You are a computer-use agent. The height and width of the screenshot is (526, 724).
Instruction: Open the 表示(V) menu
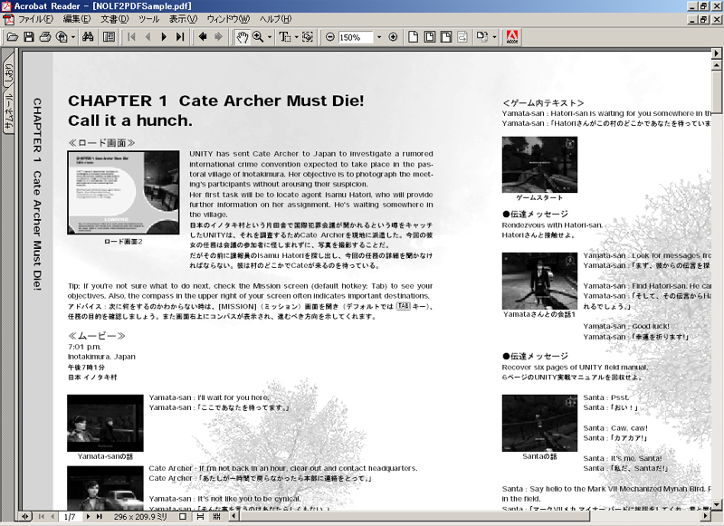click(183, 19)
